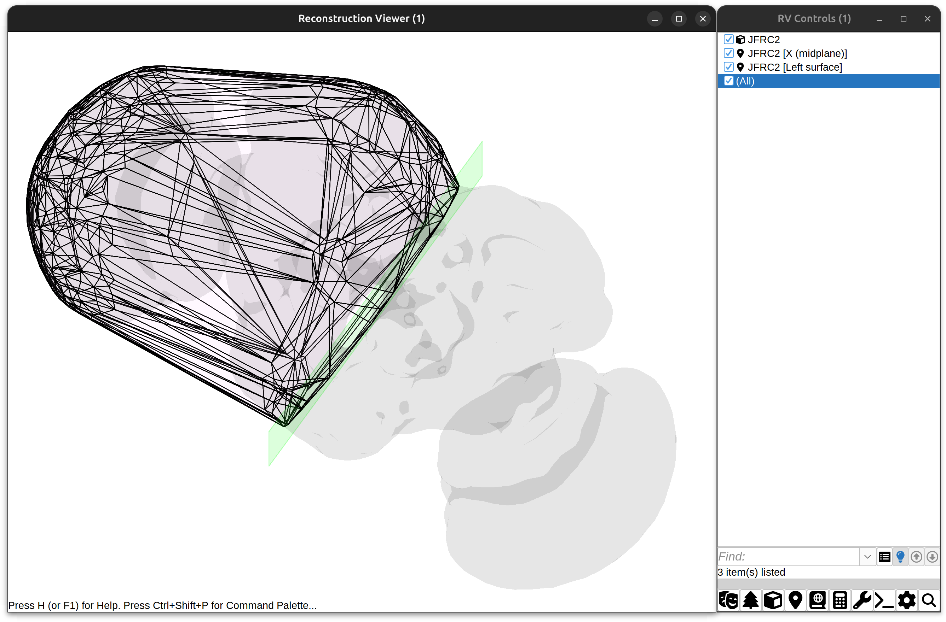Close the RV Controls window

click(927, 19)
